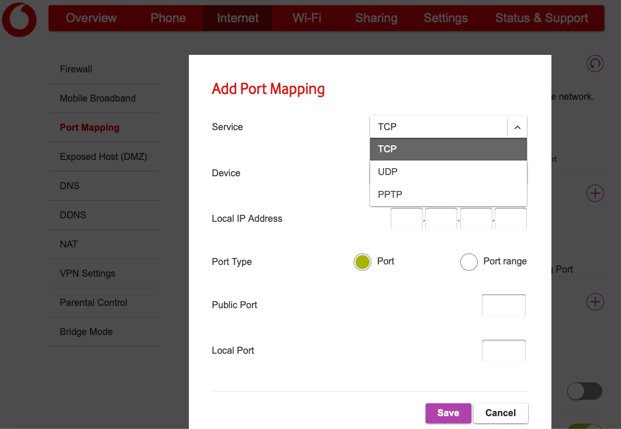The image size is (621, 429).
Task: Choose TCP in the Service dropdown
Action: (448, 149)
